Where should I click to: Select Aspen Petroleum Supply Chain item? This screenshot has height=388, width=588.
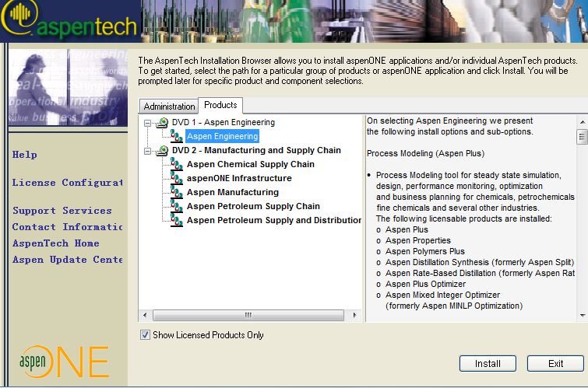tap(253, 206)
